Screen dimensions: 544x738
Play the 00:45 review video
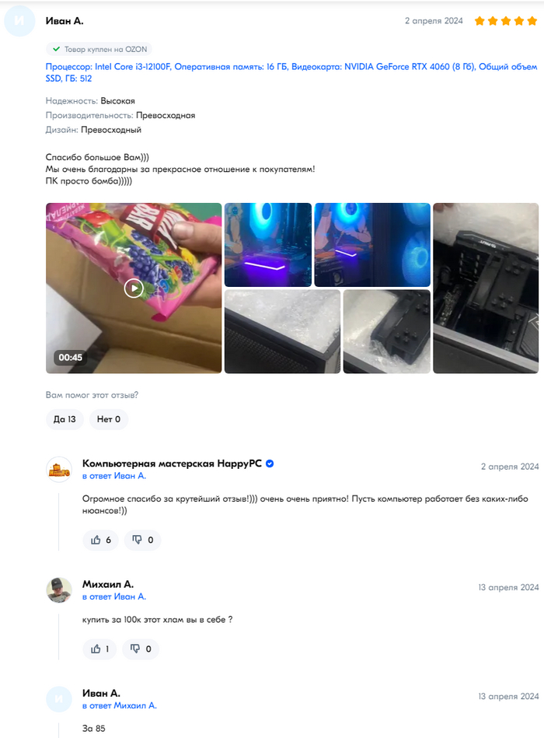click(134, 288)
